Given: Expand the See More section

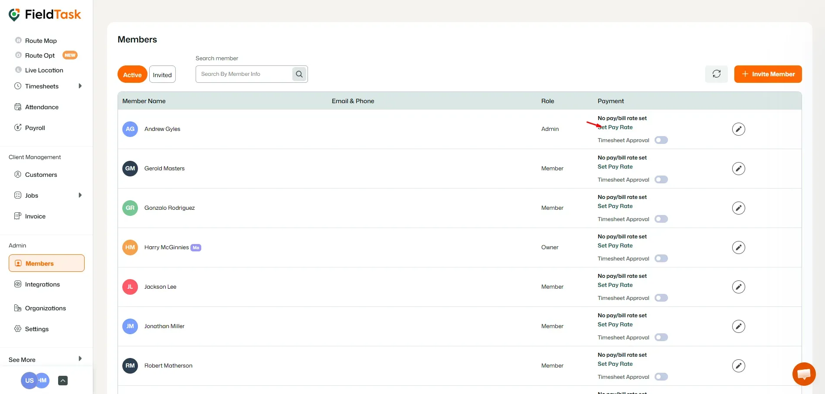Looking at the screenshot, I should click(46, 359).
